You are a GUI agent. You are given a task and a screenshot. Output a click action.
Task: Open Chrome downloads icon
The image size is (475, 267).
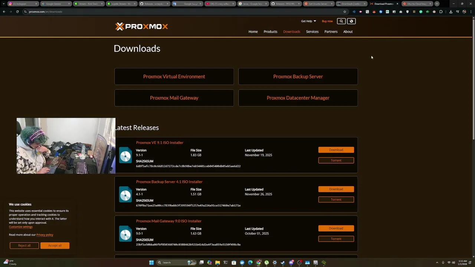tap(451, 11)
